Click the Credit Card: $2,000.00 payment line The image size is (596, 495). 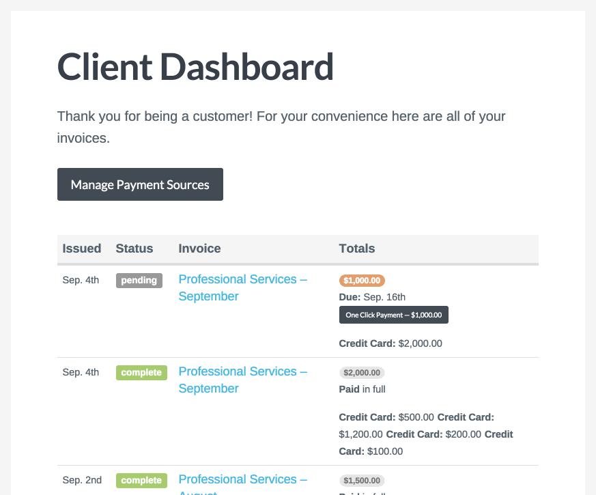coord(391,343)
